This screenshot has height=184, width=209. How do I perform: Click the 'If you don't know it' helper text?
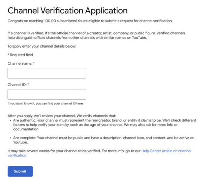click(x=46, y=103)
